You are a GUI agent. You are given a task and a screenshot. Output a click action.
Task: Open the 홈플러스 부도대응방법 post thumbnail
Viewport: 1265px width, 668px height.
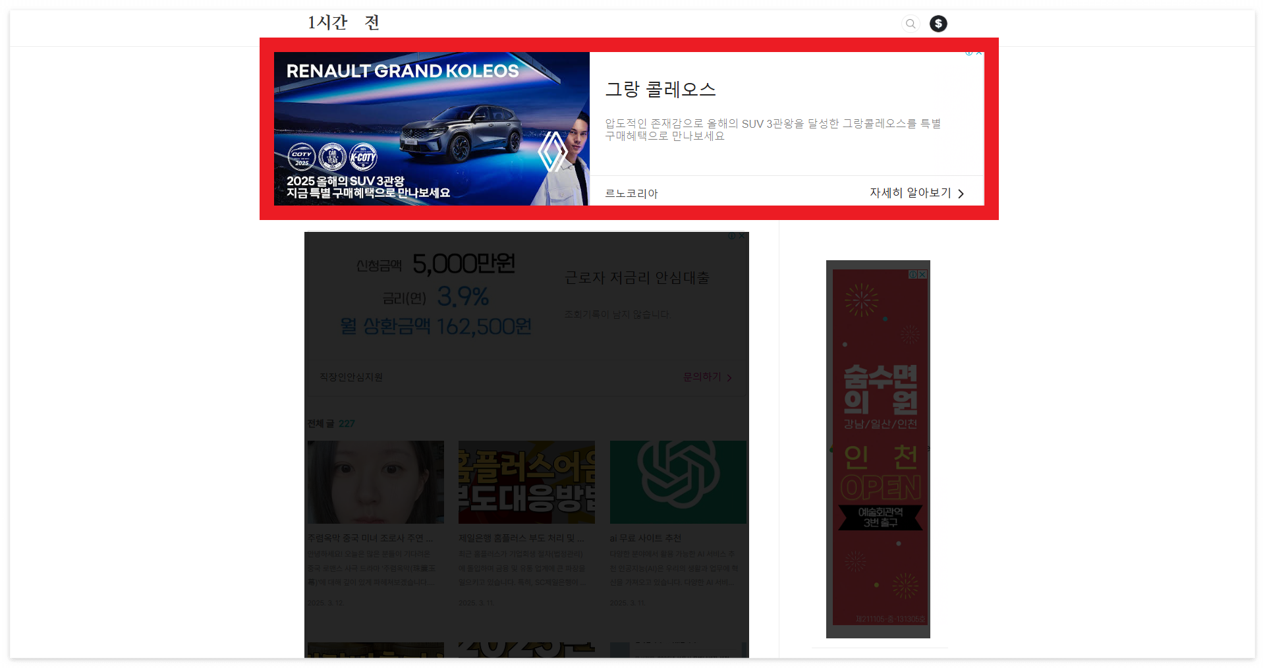(526, 482)
